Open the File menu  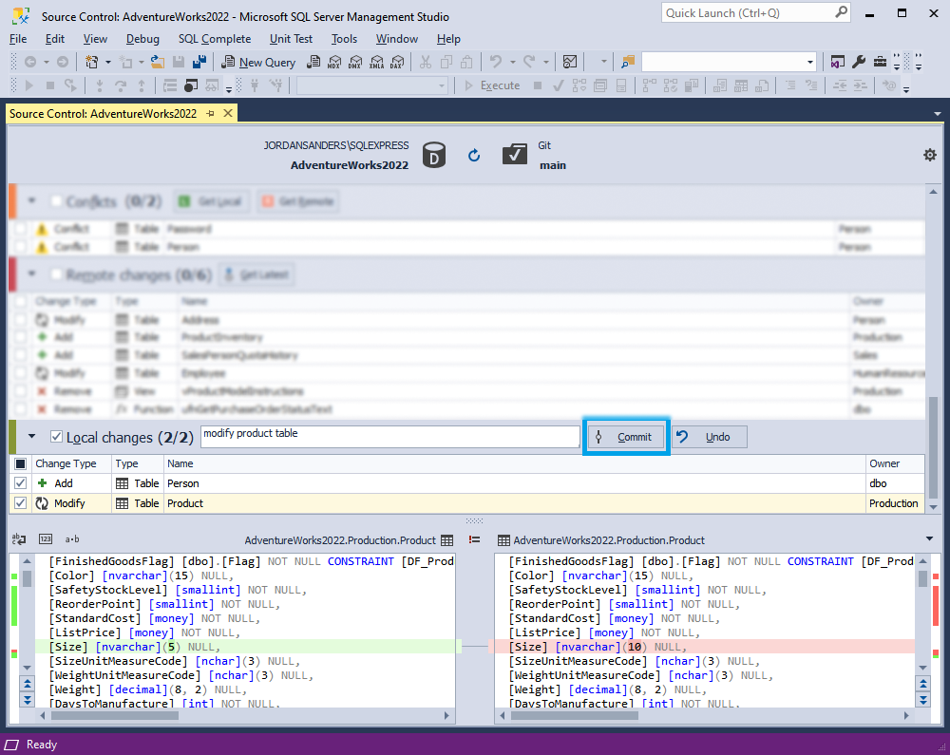[x=18, y=39]
